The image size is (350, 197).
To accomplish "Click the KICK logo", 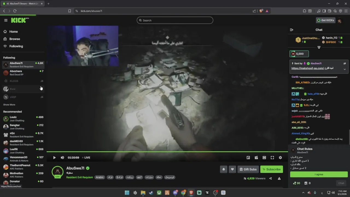I will (20, 20).
